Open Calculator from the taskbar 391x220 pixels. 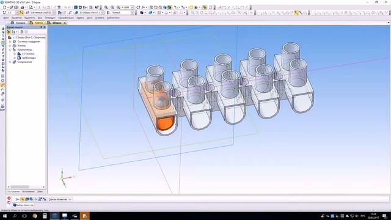pos(45,216)
